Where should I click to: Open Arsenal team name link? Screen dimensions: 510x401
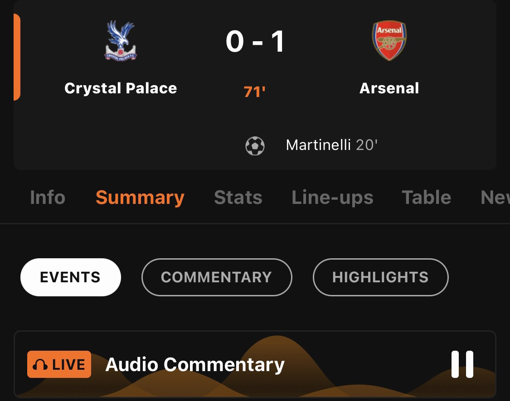coord(389,88)
